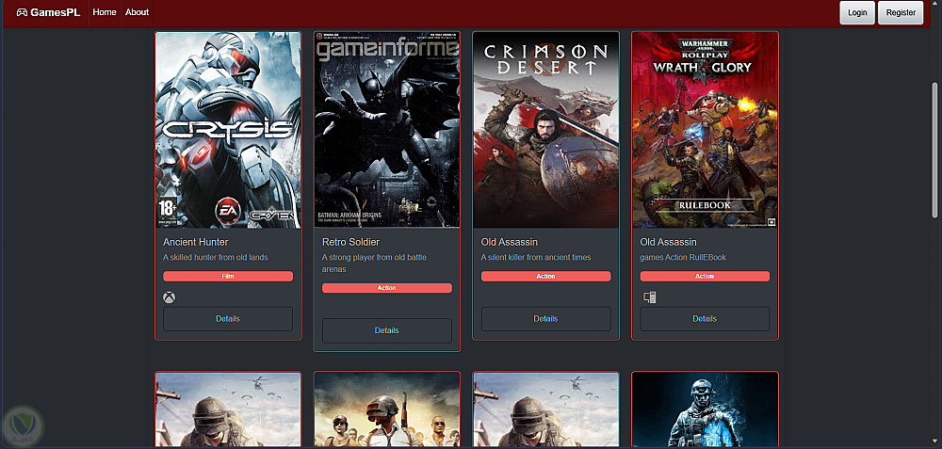The height and width of the screenshot is (449, 942).
Task: Click text 'A strong player from old battle arenas'
Action: click(374, 264)
